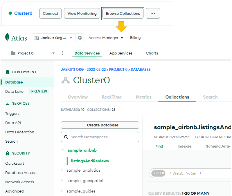This screenshot has height=196, width=232.
Task: Open Data Lake in the sidebar
Action: click(14, 92)
